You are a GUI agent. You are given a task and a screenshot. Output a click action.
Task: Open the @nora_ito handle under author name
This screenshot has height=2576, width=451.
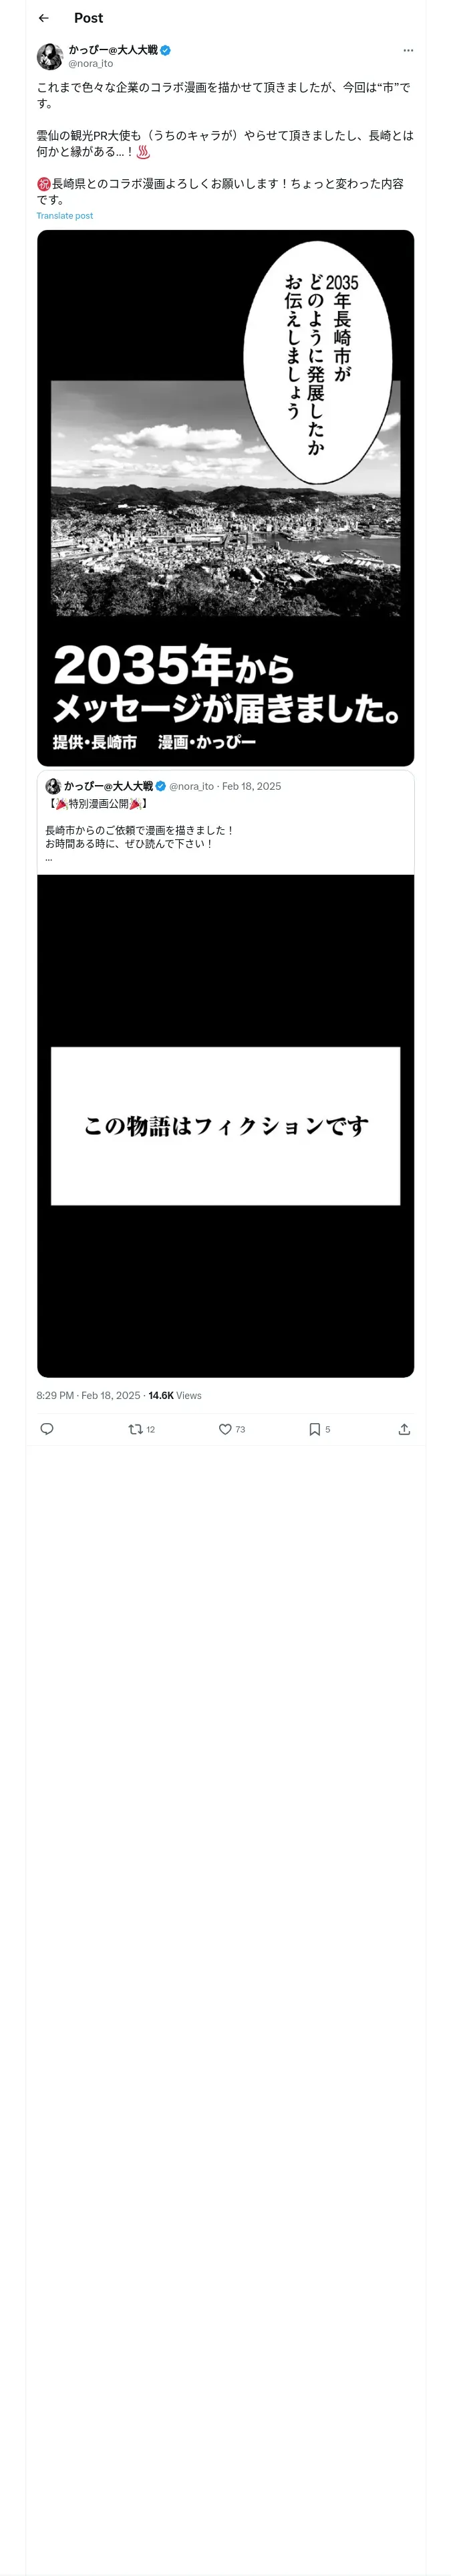90,63
